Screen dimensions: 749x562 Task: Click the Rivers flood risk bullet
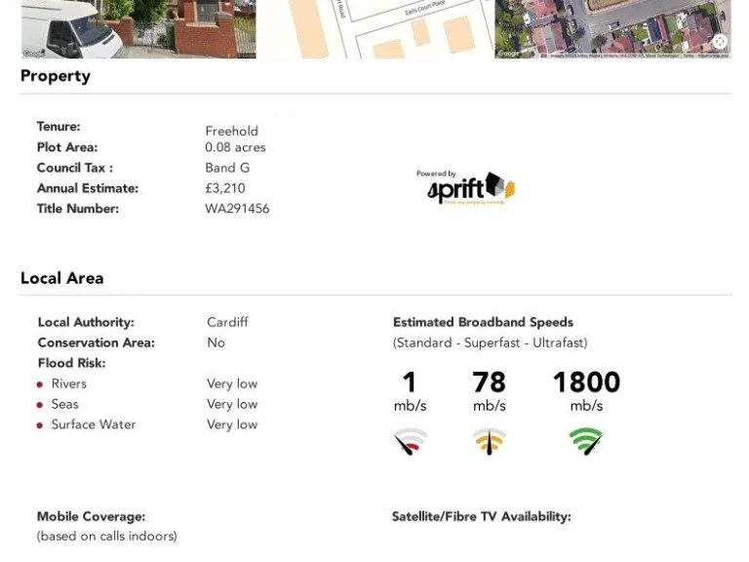pos(40,384)
